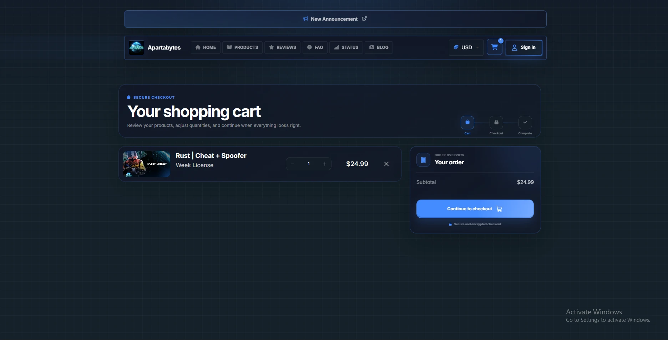Click the Subtotal $24.99 amount
Screen dimensions: 668x340
coord(525,182)
